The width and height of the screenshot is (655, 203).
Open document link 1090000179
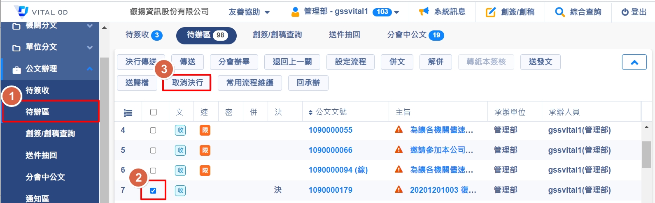click(x=330, y=190)
